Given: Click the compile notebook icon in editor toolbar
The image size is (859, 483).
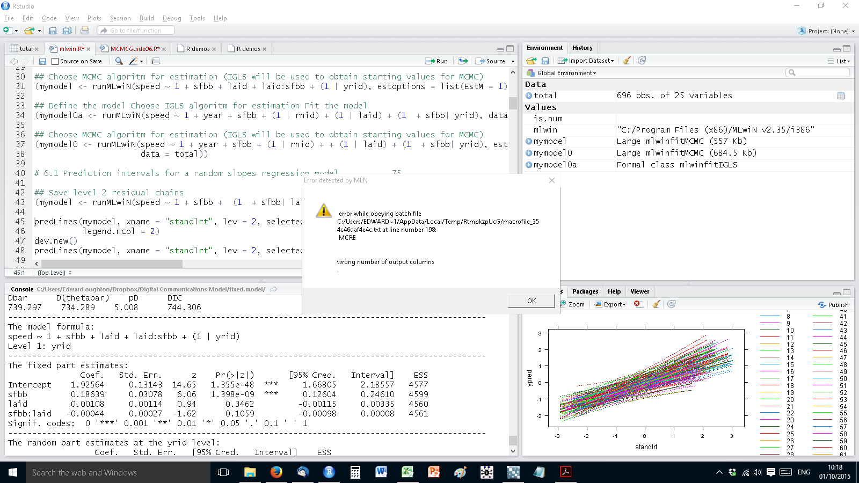Looking at the screenshot, I should coord(156,61).
